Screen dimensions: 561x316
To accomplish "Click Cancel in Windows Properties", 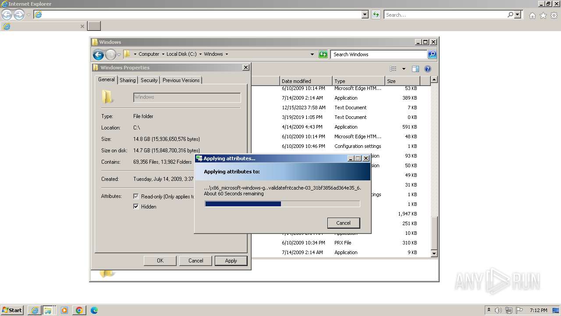I will (x=195, y=261).
